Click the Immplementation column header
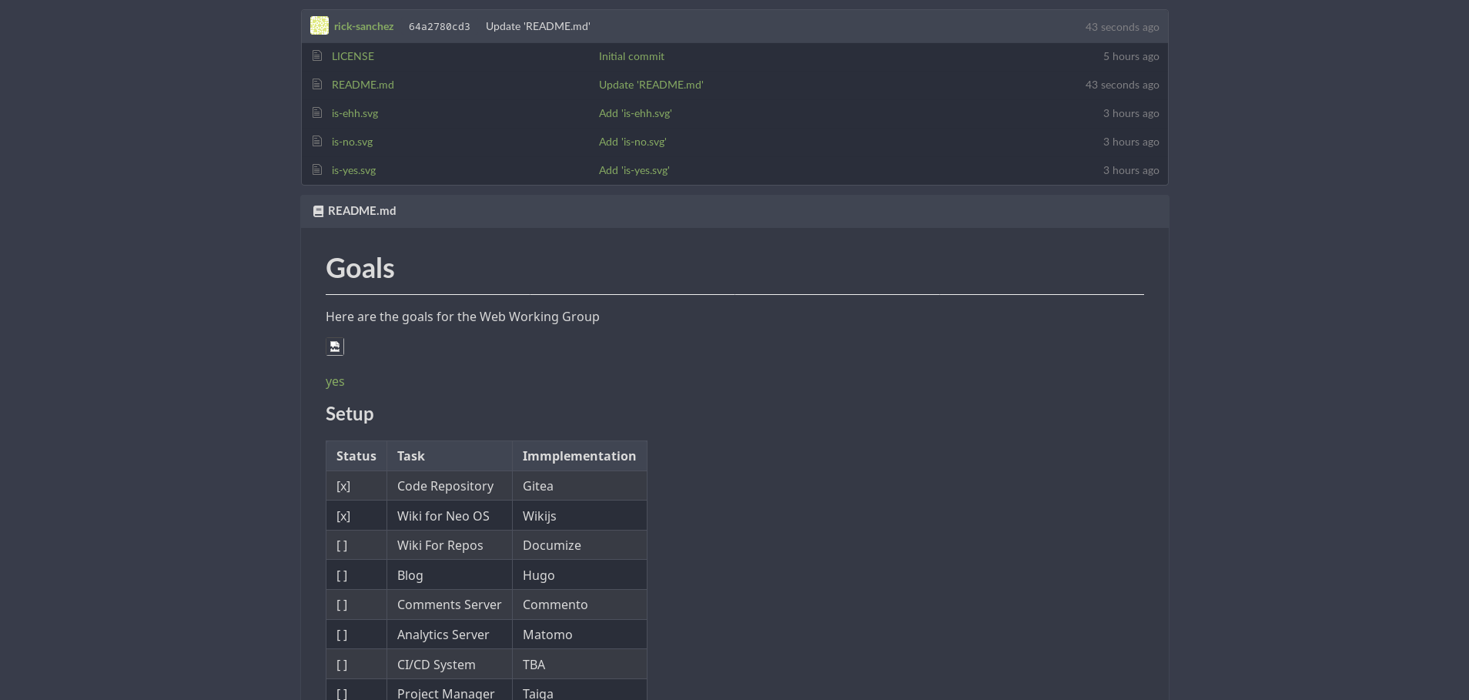The height and width of the screenshot is (700, 1469). pos(580,456)
